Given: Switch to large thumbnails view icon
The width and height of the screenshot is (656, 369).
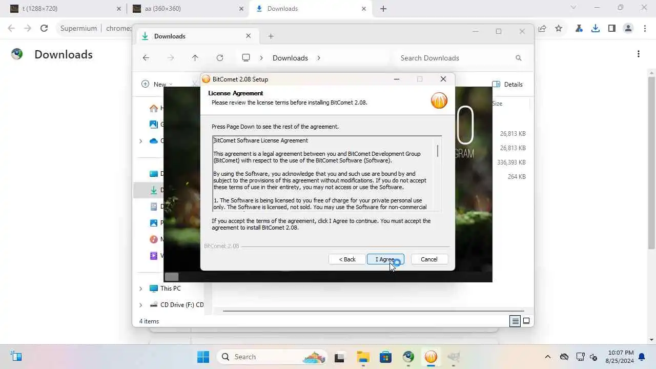Looking at the screenshot, I should point(526,321).
